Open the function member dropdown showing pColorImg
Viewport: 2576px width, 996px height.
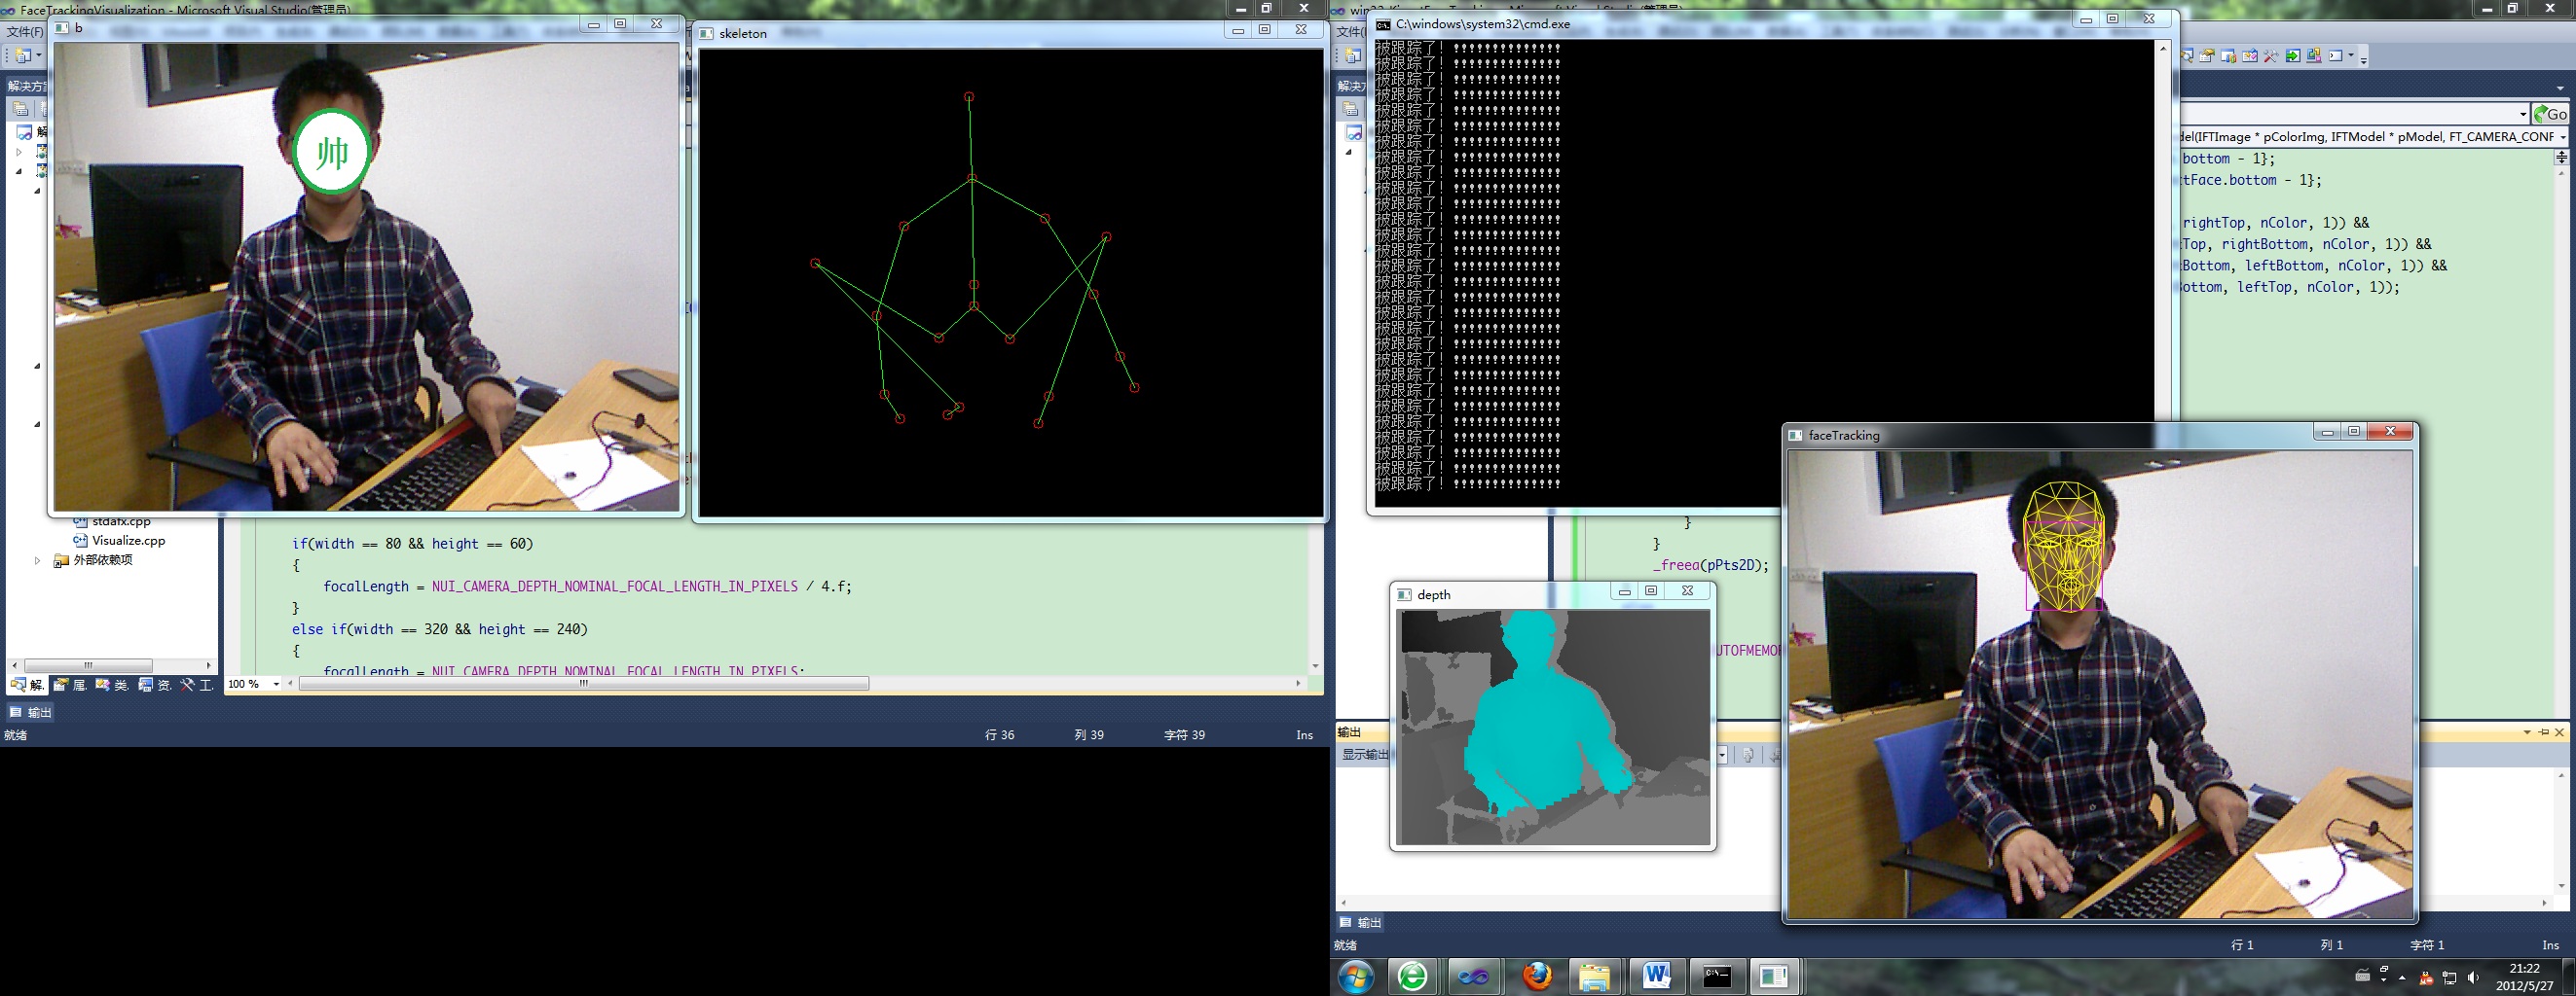pos(2561,137)
